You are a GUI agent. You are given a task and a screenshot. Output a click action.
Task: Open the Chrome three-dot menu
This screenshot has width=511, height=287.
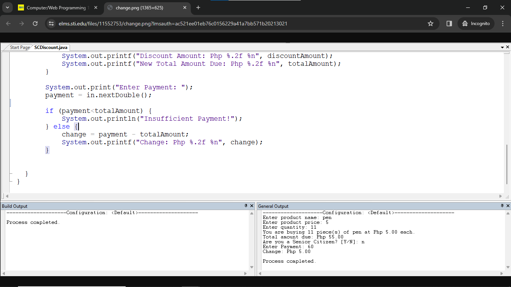coord(503,24)
